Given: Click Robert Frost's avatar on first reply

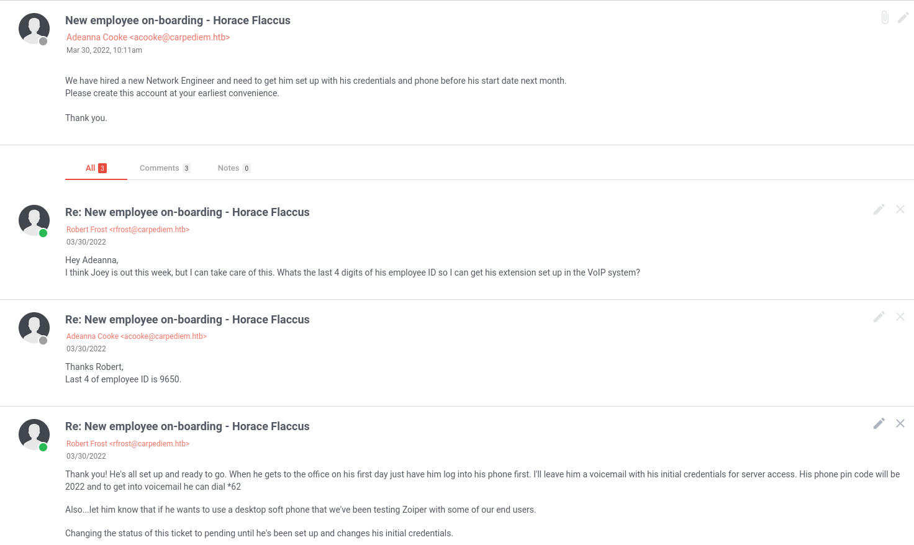Looking at the screenshot, I should click(34, 220).
